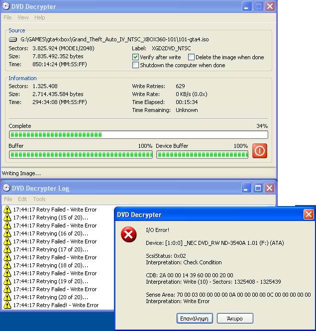Open the File menu in Log window
Image resolution: width=316 pixels, height=331 pixels.
point(8,199)
